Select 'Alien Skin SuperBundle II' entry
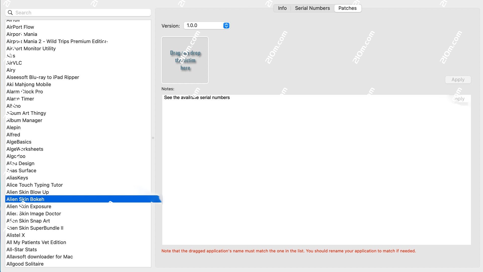 point(78,228)
